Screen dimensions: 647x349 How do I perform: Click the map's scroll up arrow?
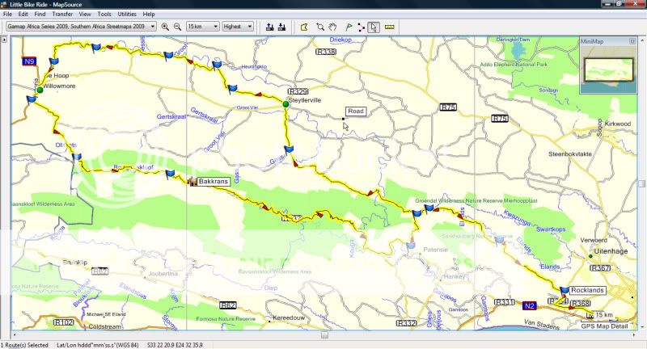641,40
